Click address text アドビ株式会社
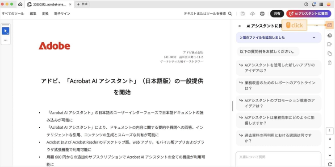The image size is (335, 167). point(193,53)
